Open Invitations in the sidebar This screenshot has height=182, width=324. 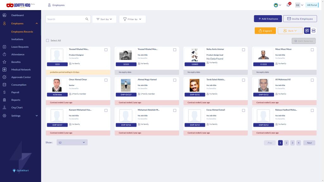17,39
